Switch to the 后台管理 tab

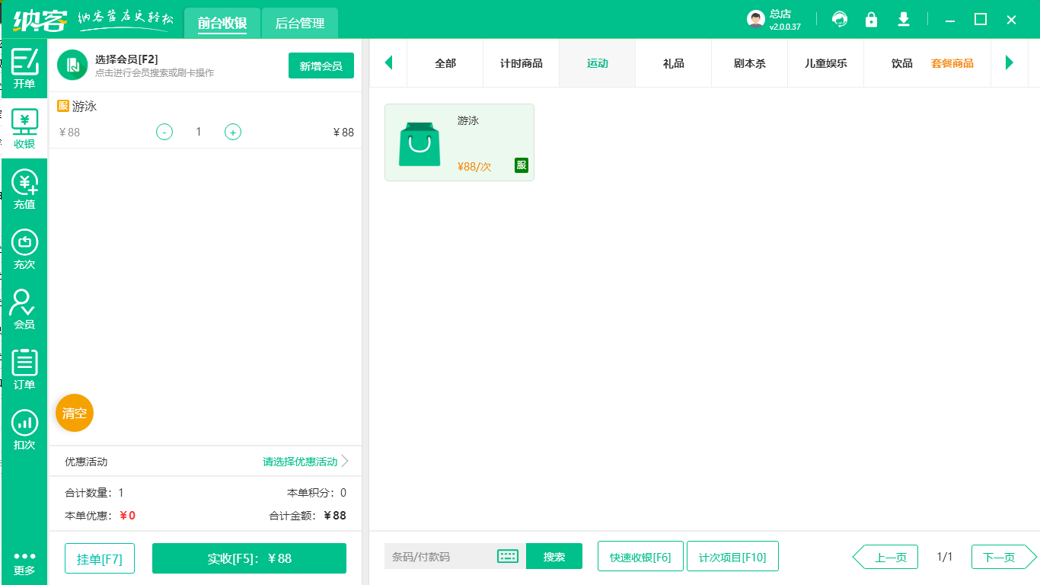click(x=299, y=23)
